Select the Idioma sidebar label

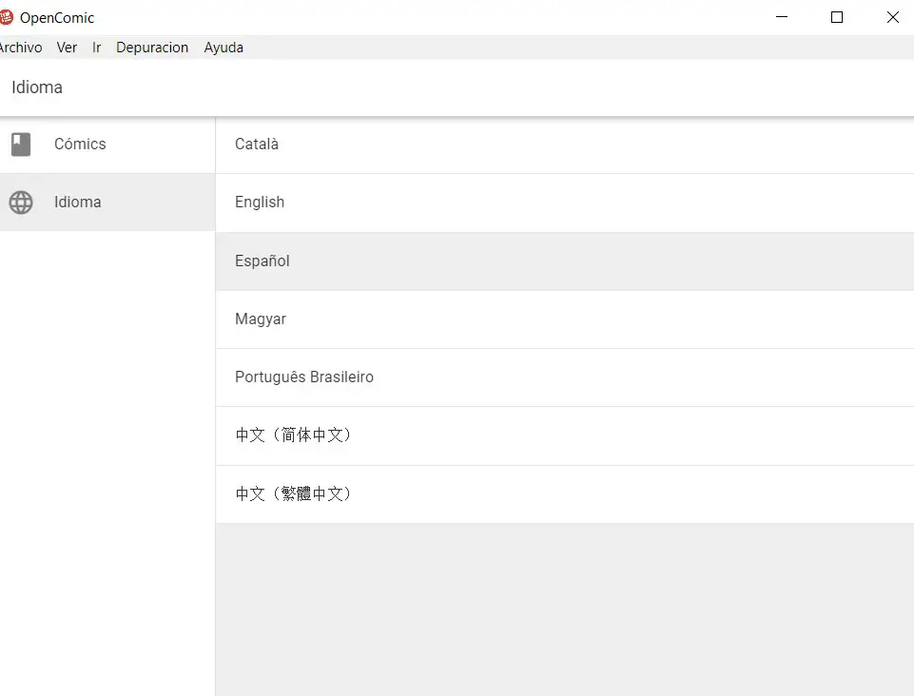(77, 203)
